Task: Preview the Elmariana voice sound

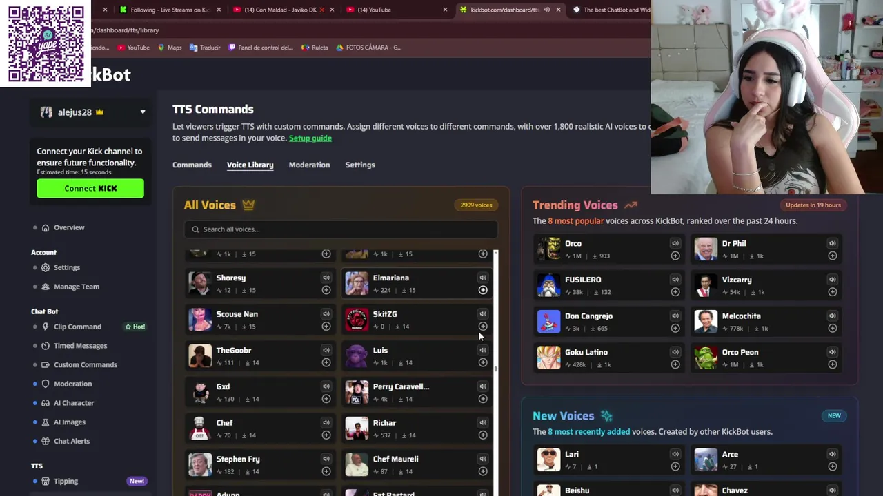Action: (483, 278)
